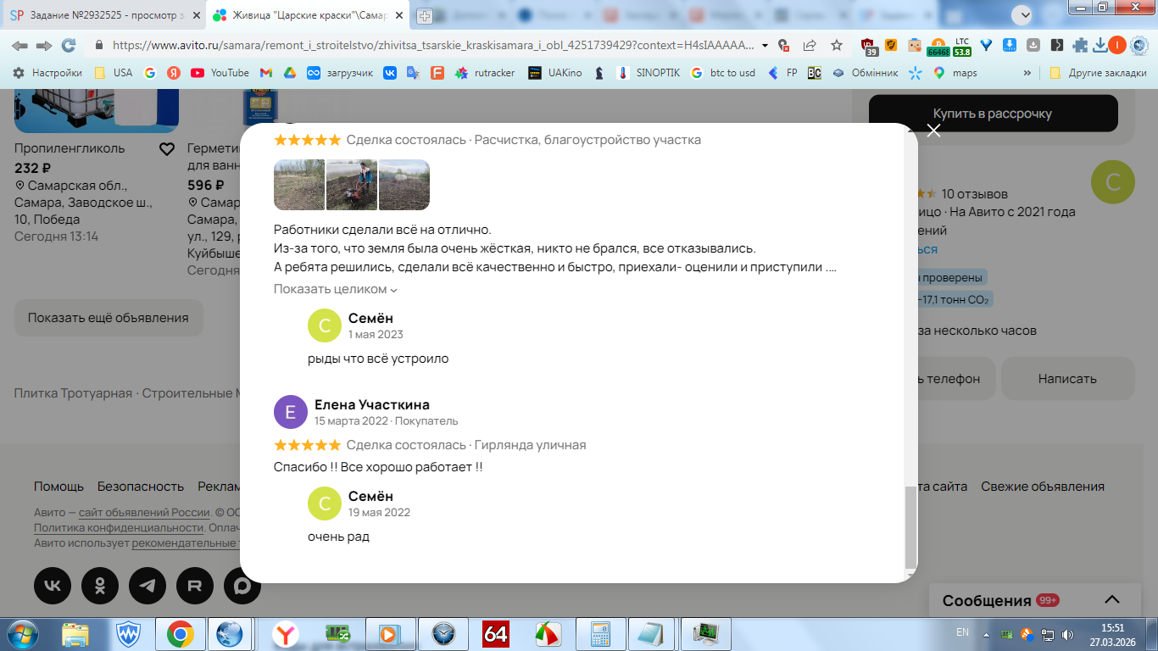Open Безопасность footer link

141,487
